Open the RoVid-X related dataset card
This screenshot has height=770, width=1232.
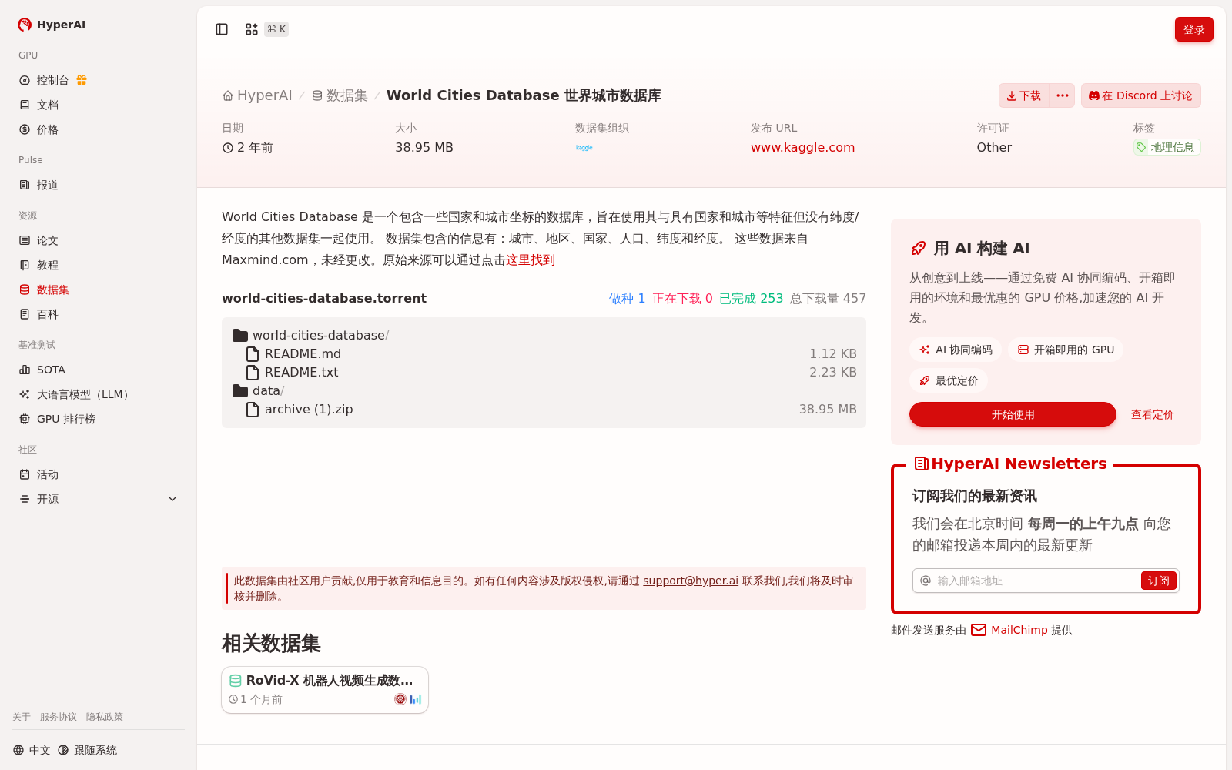[325, 690]
